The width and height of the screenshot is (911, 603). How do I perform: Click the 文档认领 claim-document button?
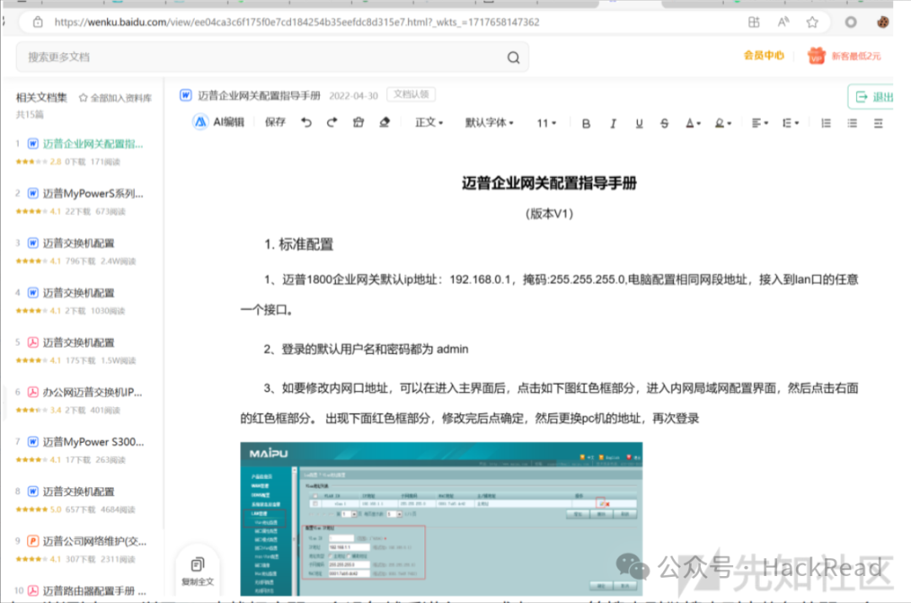(x=411, y=94)
